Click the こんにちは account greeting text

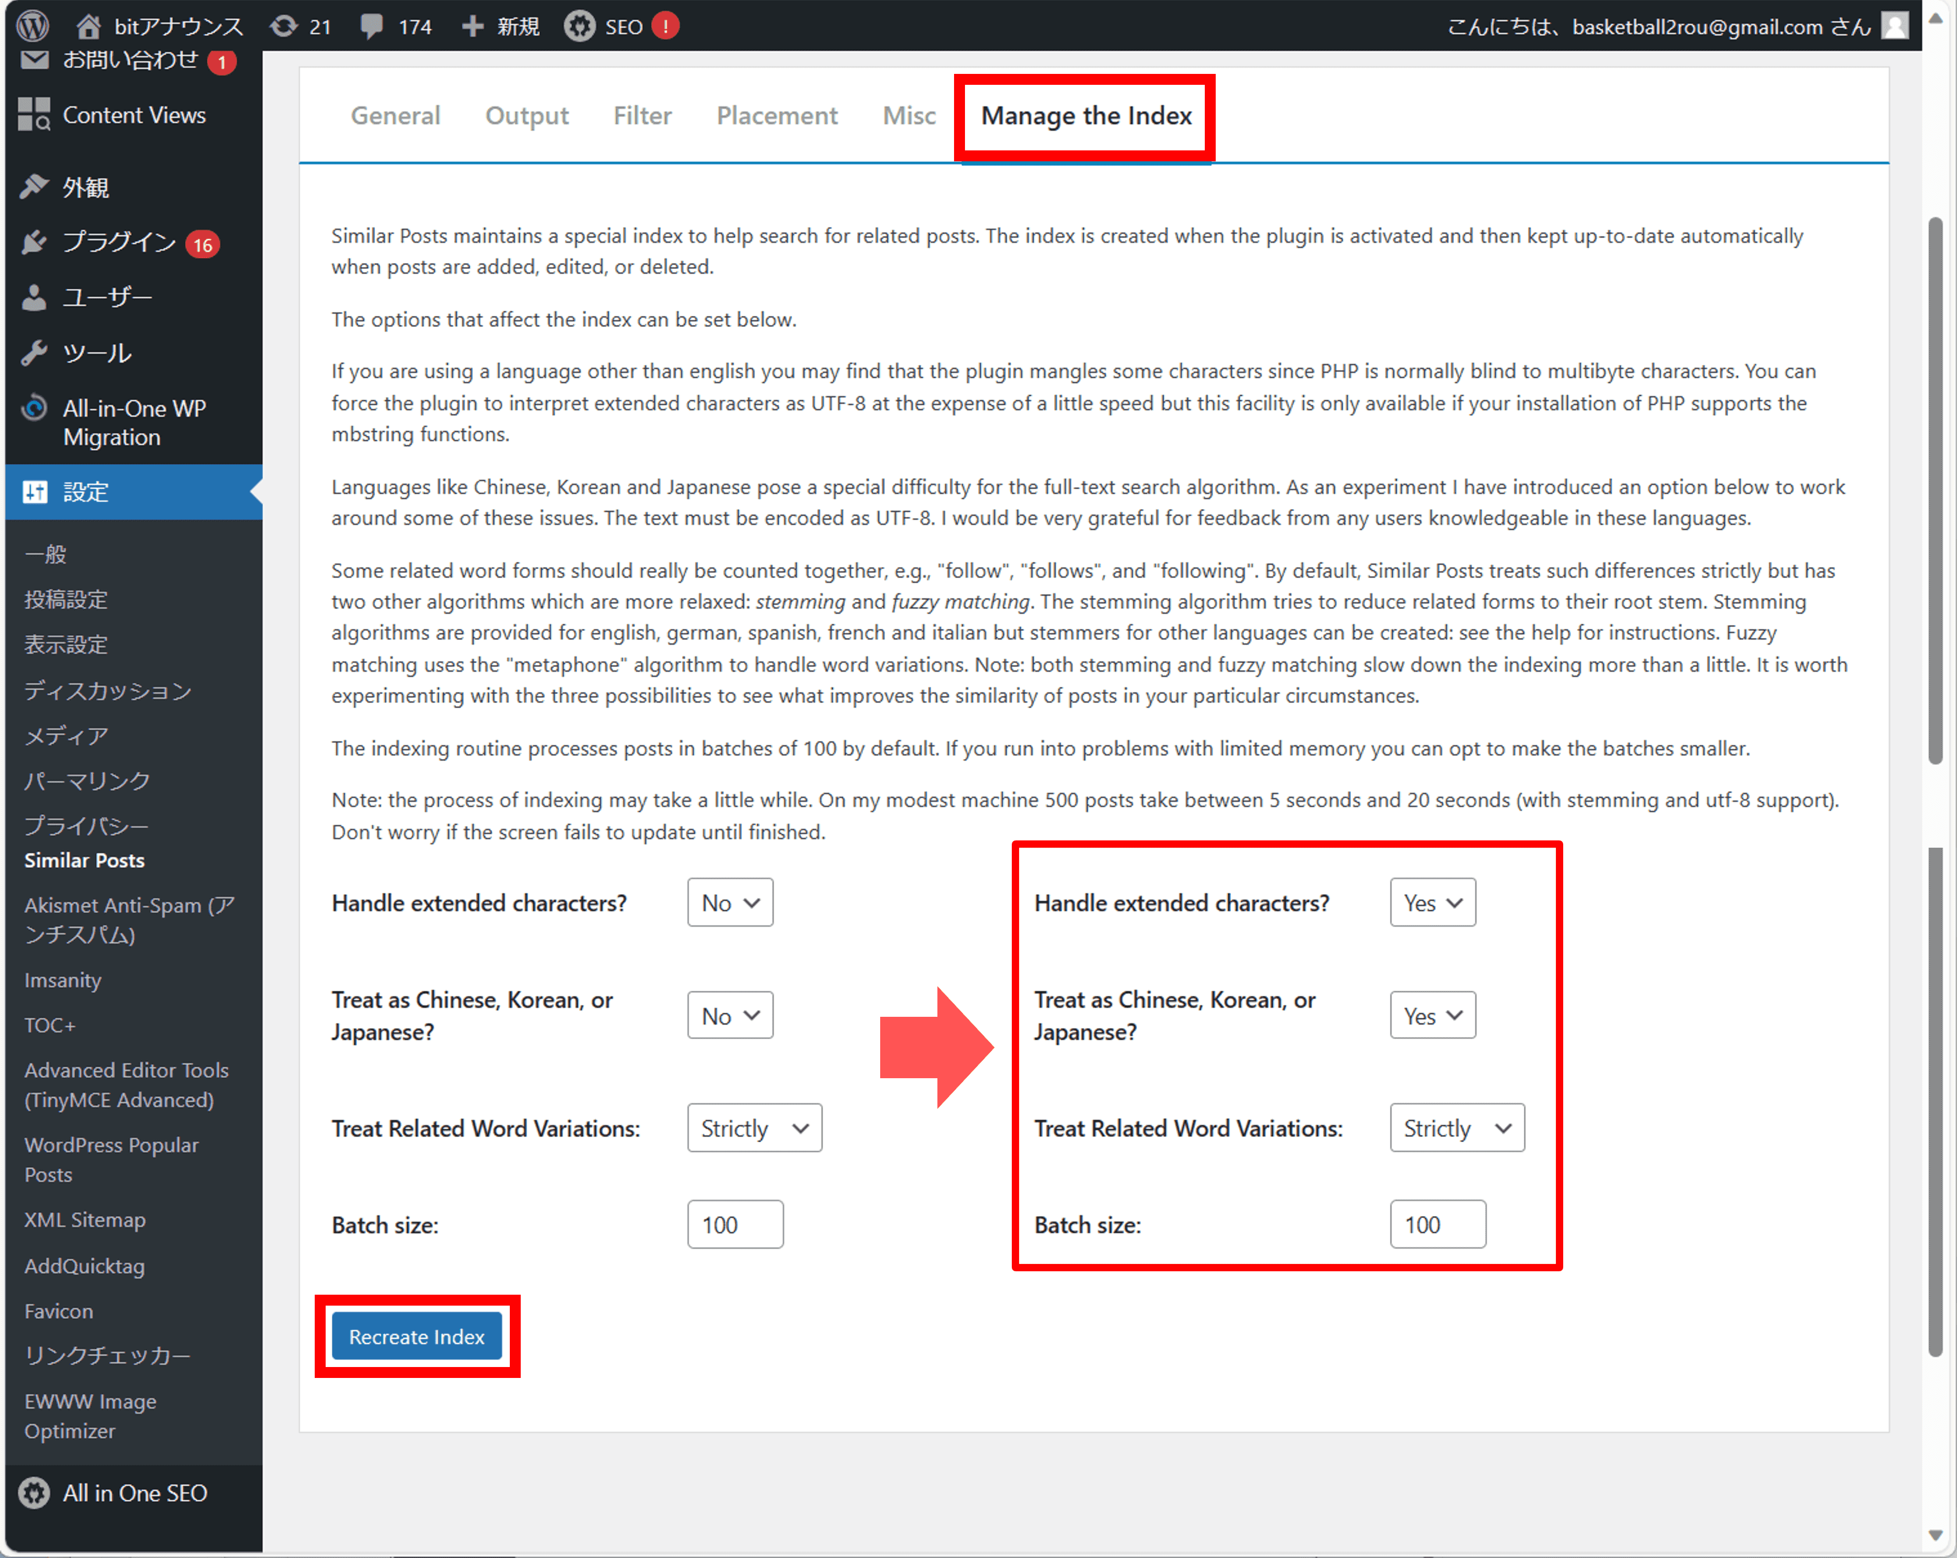(x=1658, y=27)
